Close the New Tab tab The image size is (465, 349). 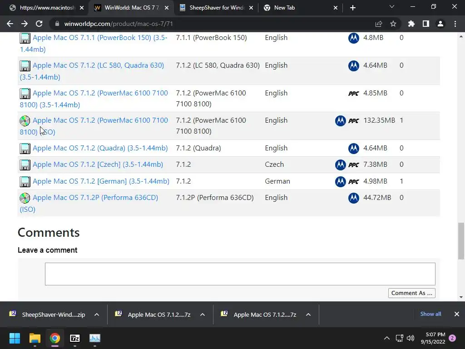pos(336,8)
